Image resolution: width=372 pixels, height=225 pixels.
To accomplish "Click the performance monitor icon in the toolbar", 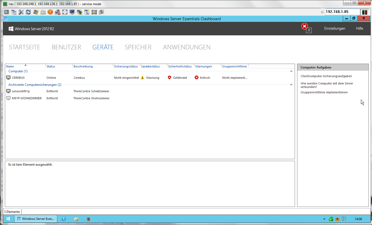I will [6, 12].
